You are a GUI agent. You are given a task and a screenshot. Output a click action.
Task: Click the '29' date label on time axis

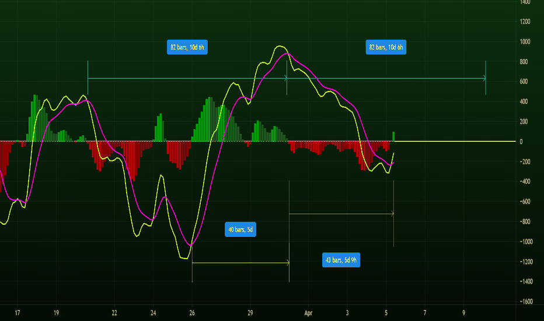[250, 313]
